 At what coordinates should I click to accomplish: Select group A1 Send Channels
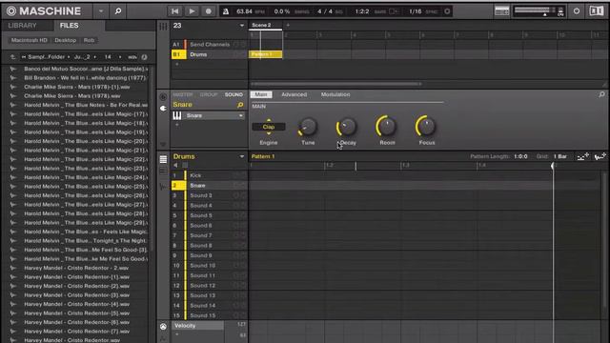209,45
